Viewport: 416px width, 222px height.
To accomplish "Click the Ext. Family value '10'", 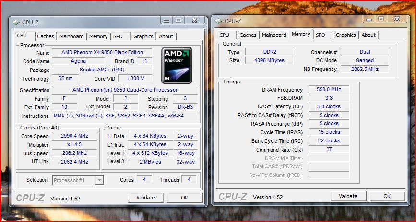I will click(64, 107).
